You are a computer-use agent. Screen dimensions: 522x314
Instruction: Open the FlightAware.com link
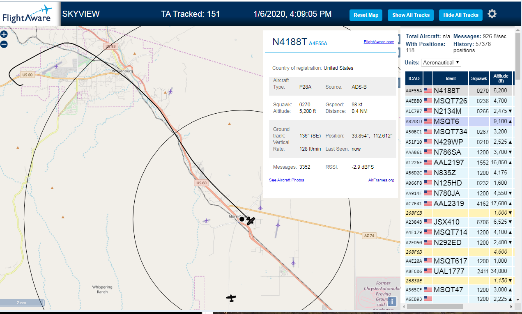click(x=379, y=42)
